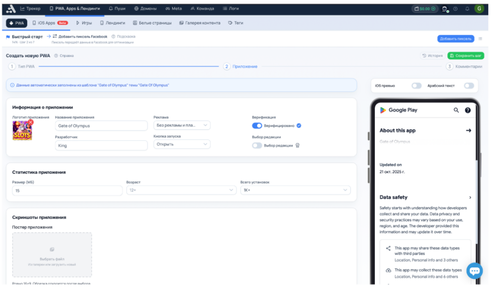Click the Быстрый старт flag icon
This screenshot has height=291, width=492.
point(8,37)
